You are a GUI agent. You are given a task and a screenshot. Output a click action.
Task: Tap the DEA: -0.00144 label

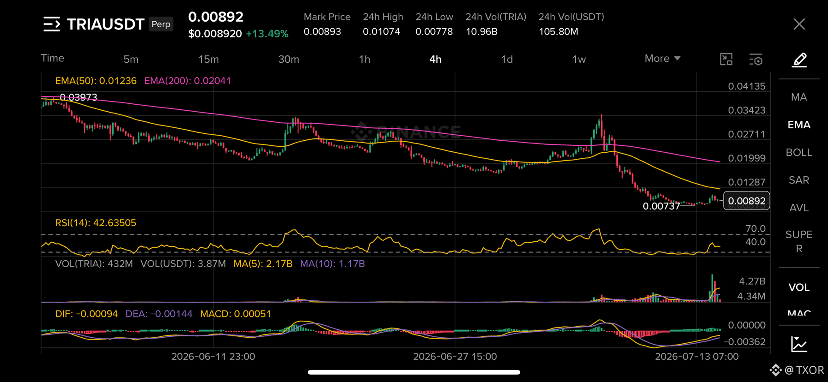159,314
